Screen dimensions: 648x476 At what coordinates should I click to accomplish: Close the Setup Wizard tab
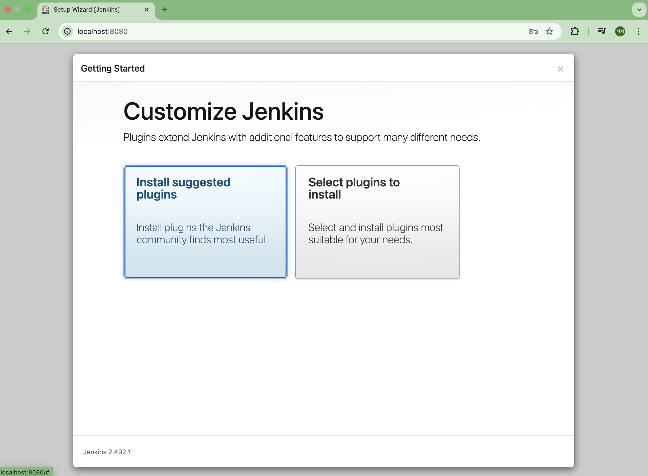(x=146, y=10)
